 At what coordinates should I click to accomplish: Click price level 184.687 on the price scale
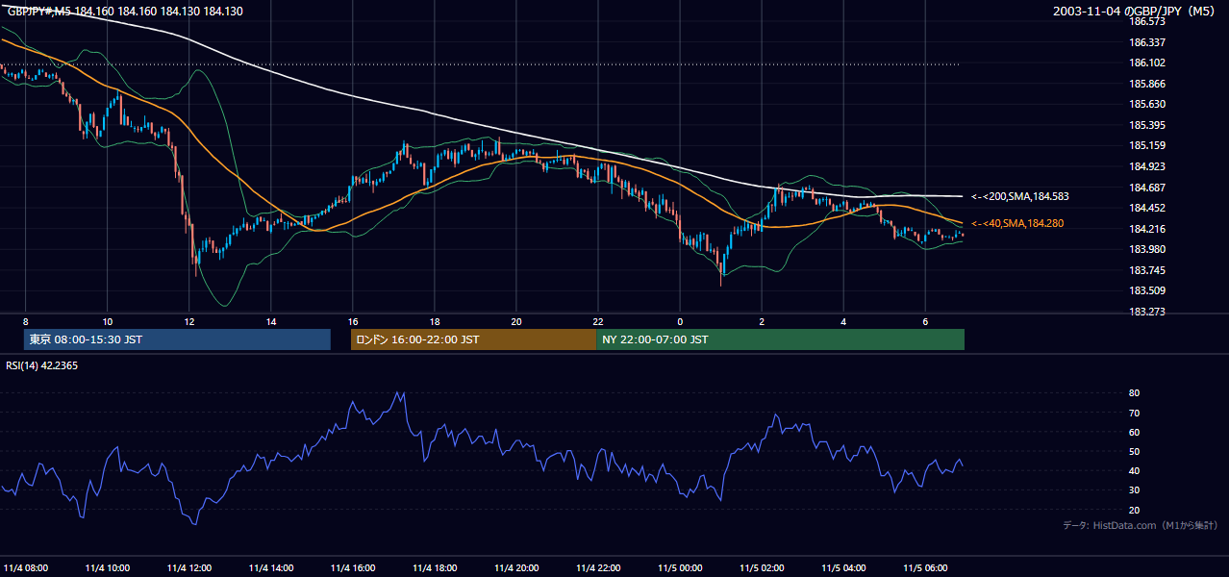(x=1147, y=188)
